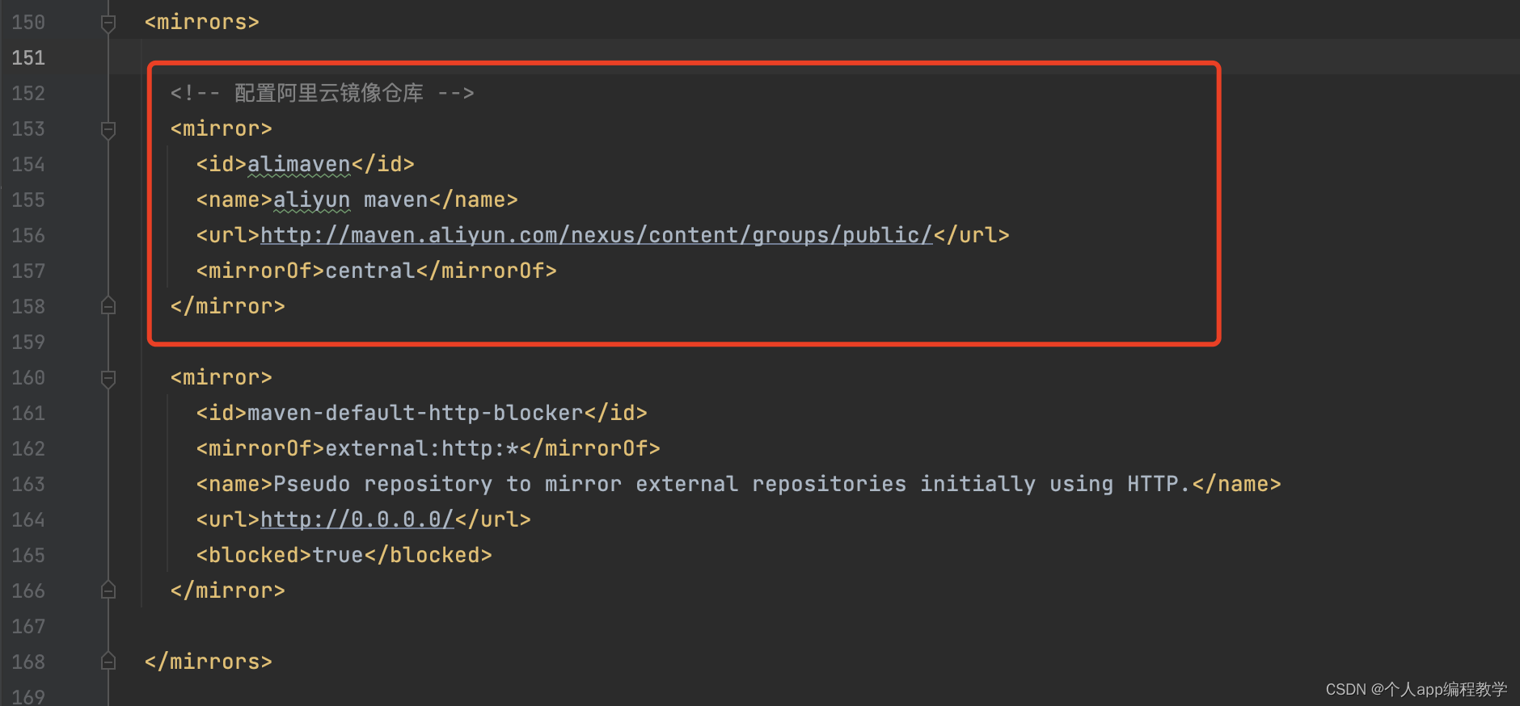The width and height of the screenshot is (1520, 706).
Task: Fold at closing </mirrors> marker on line 168
Action: [x=108, y=662]
